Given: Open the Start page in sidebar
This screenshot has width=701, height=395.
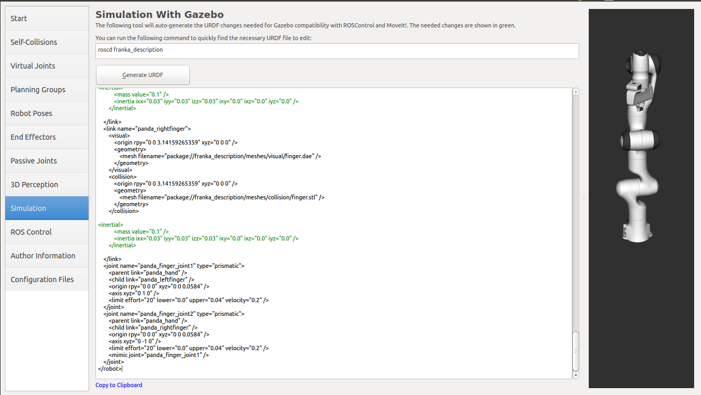Looking at the screenshot, I should 47,18.
